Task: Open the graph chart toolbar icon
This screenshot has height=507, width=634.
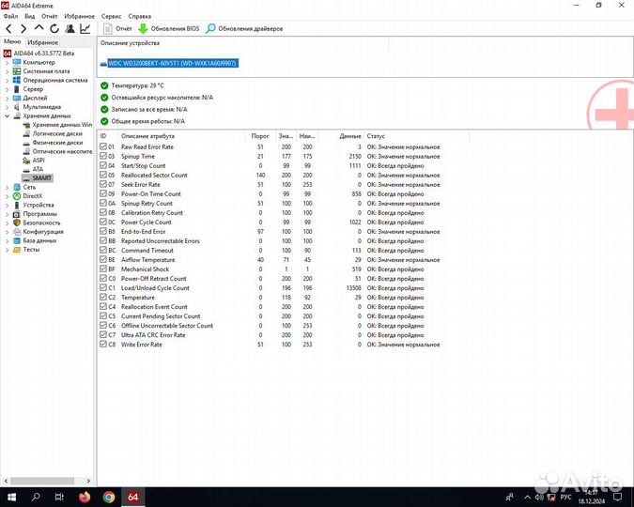Action: click(x=85, y=29)
